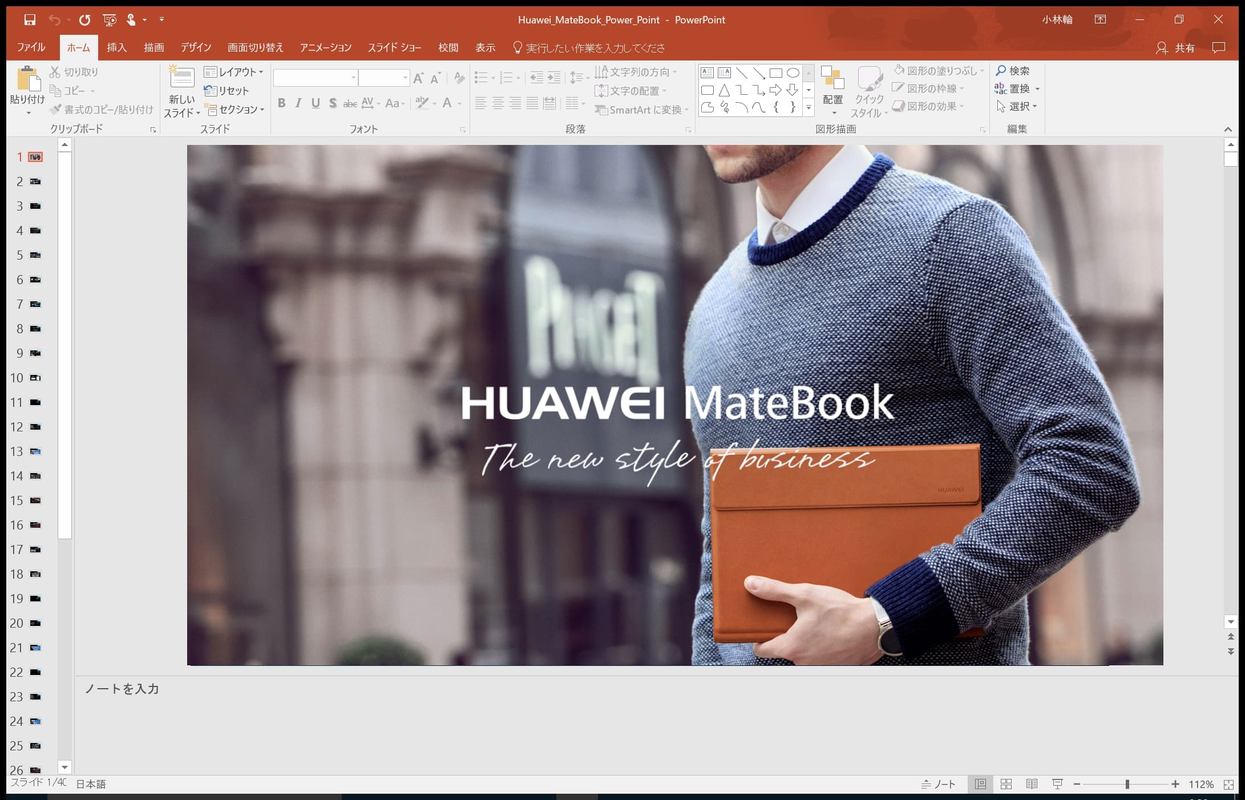Toggle Normal view in the status bar

point(980,784)
